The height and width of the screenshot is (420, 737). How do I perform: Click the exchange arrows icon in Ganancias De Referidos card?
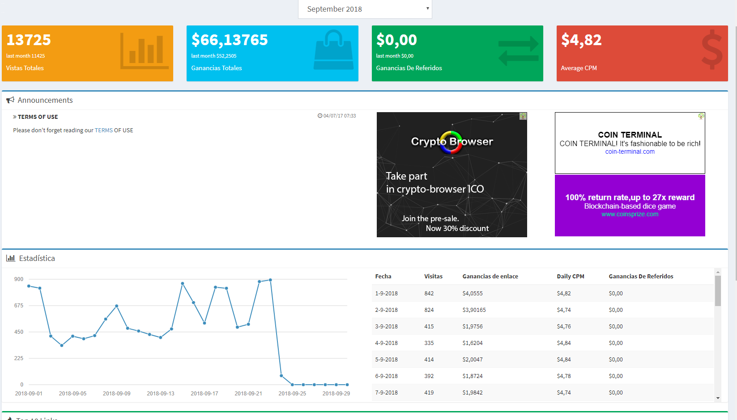click(519, 51)
